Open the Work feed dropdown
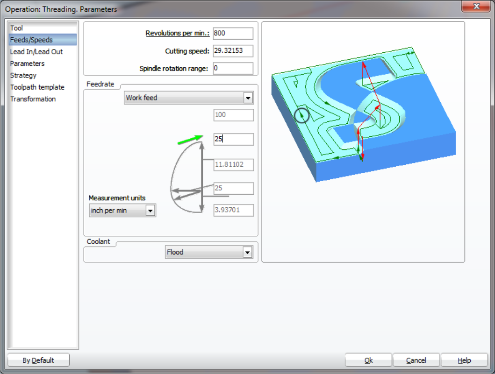This screenshot has width=495, height=374. click(x=189, y=98)
